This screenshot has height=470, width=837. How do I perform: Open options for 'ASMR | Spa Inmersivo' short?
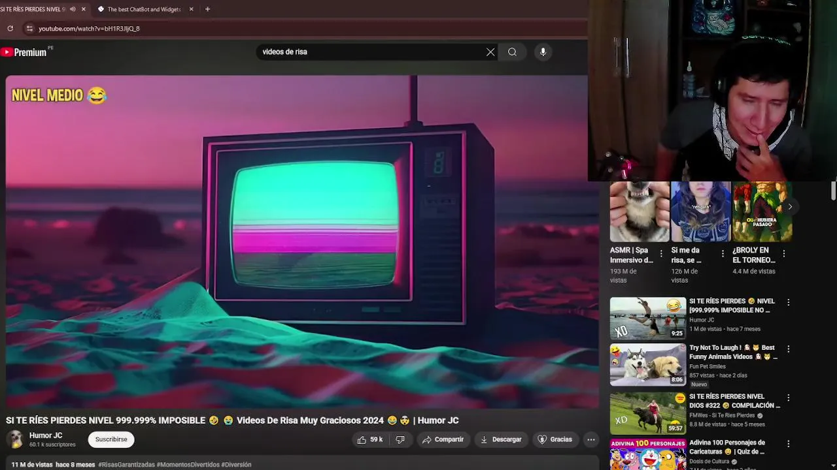click(661, 253)
